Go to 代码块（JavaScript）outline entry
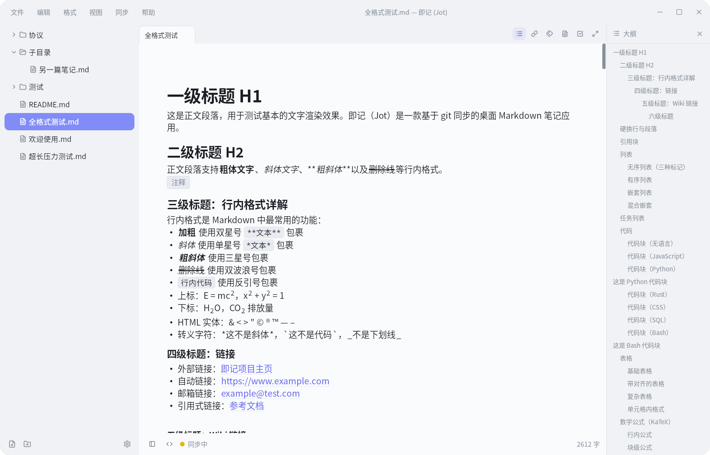 [x=656, y=256]
